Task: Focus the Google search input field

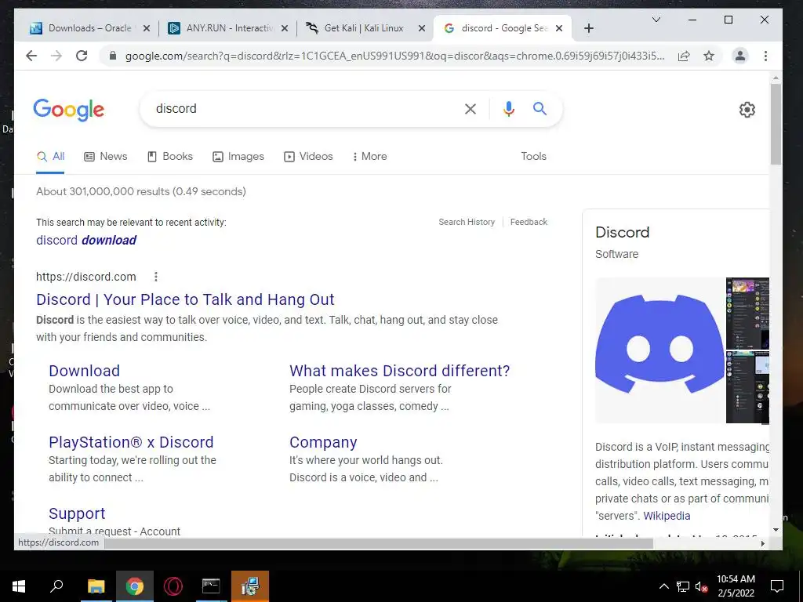Action: pyautogui.click(x=305, y=108)
